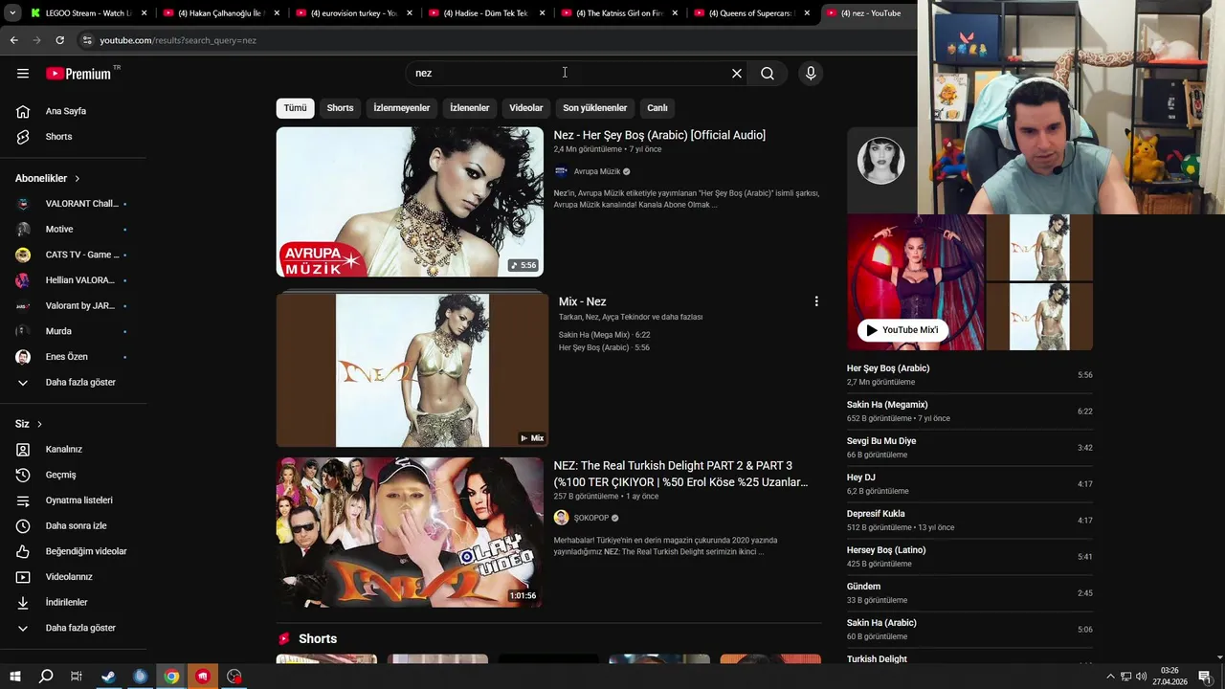Open NEZ: The Real Turkish Delight title
This screenshot has height=689, width=1225.
680,474
